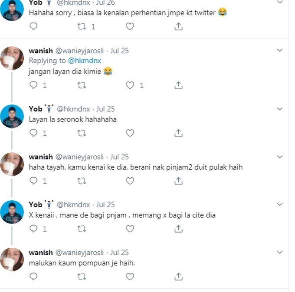Reply to the 'jangan layan dia kimie' tweet
Viewport: 295px width, 292px height.
tap(33, 85)
